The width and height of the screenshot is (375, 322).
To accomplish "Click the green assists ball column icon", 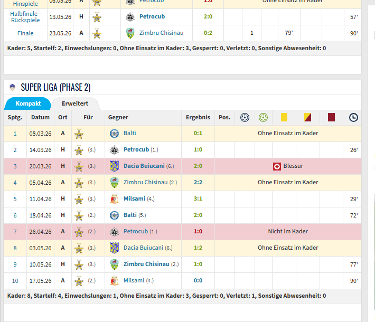I will coord(263,117).
